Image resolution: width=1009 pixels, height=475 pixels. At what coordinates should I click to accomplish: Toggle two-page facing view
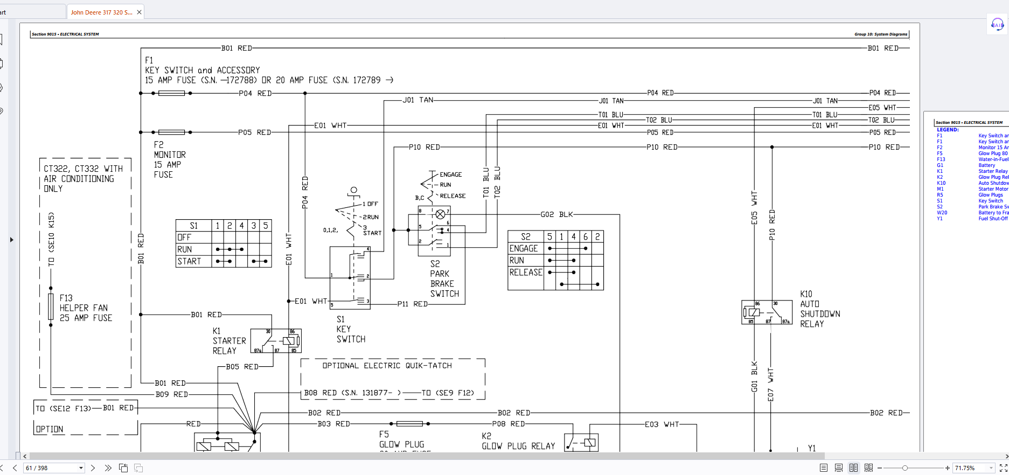[853, 468]
